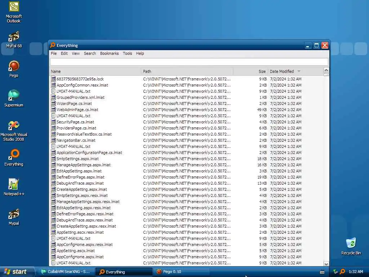Select AppSetting.ascx.lmiat file
This screenshot has height=277, width=369.
76,250
